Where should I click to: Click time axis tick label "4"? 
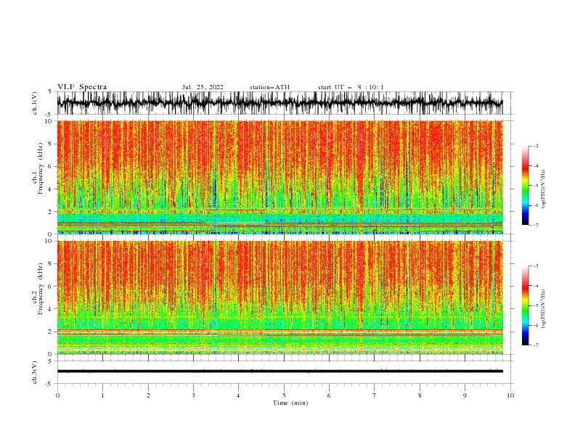[x=238, y=395]
